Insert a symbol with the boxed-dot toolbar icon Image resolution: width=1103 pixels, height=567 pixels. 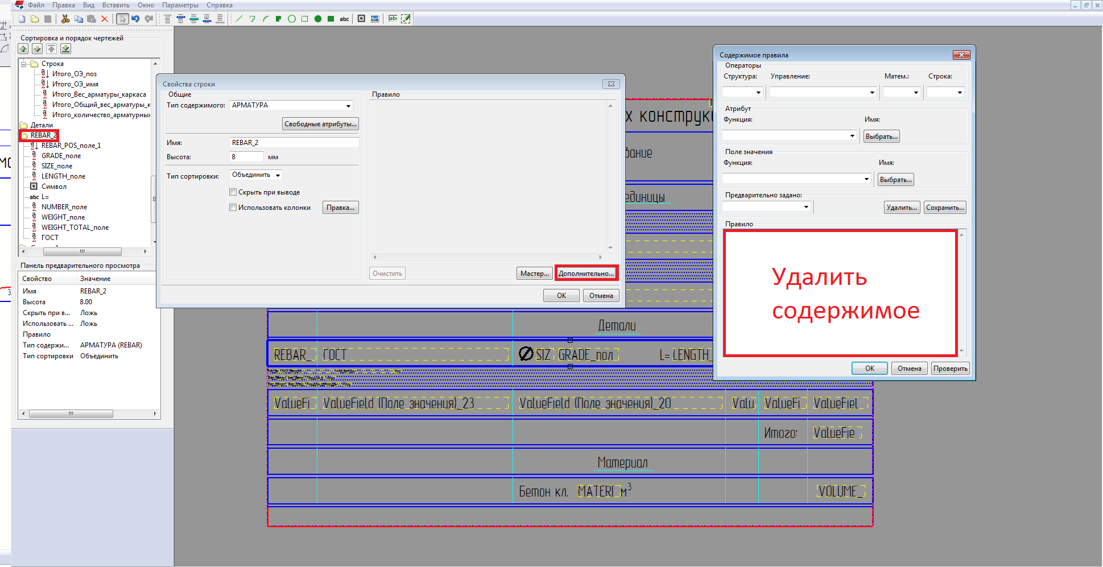(361, 19)
